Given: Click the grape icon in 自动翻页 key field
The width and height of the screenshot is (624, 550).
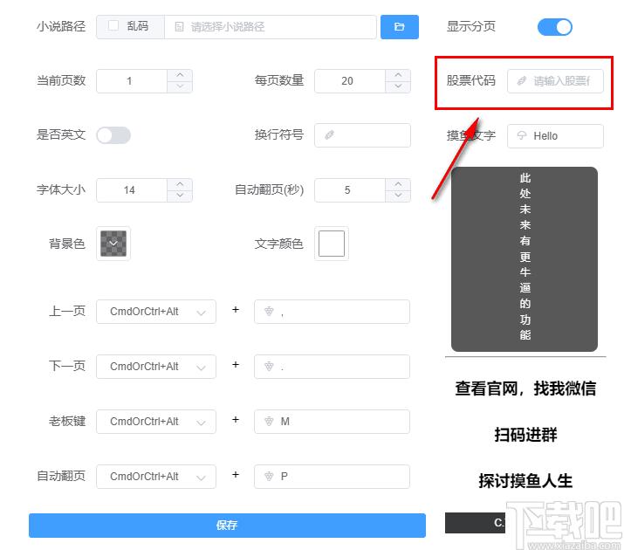Looking at the screenshot, I should (x=269, y=476).
